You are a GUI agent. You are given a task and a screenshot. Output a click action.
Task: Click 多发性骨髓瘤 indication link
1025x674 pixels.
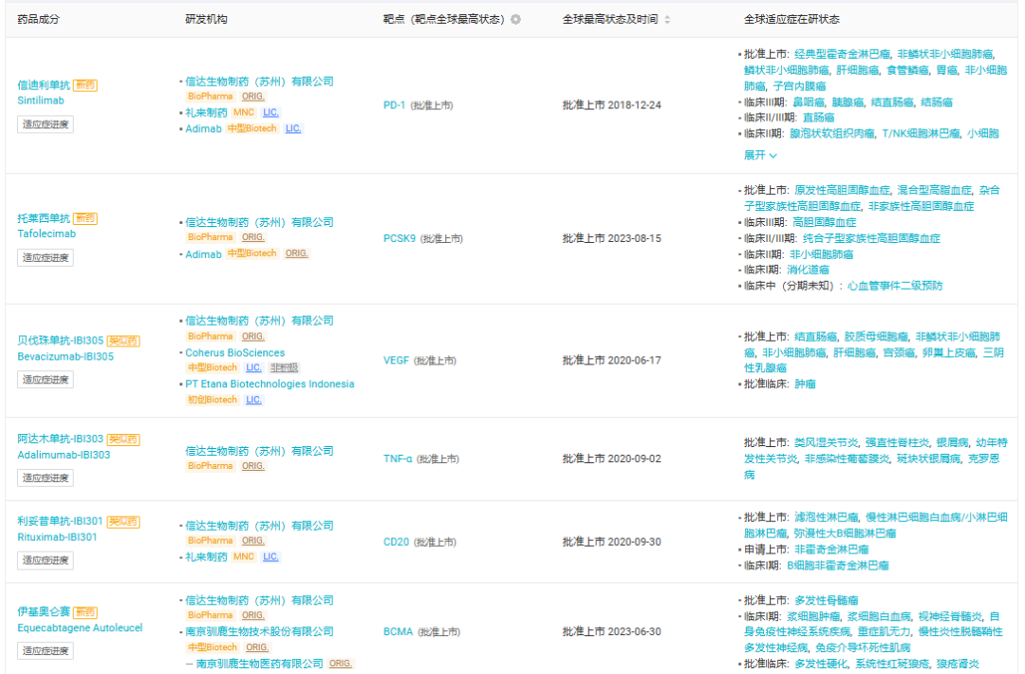827,600
